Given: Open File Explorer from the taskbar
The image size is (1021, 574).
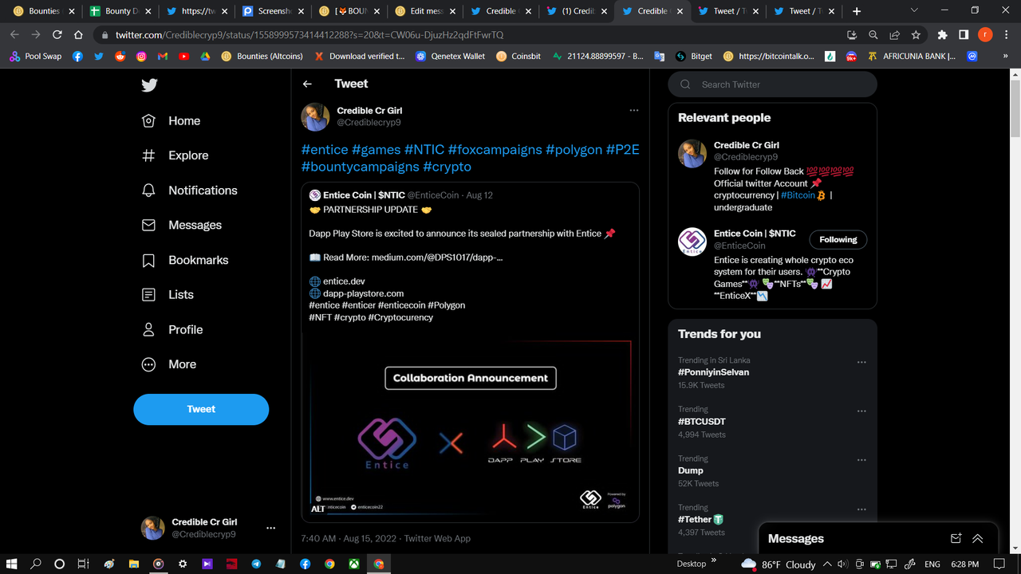Looking at the screenshot, I should [134, 564].
